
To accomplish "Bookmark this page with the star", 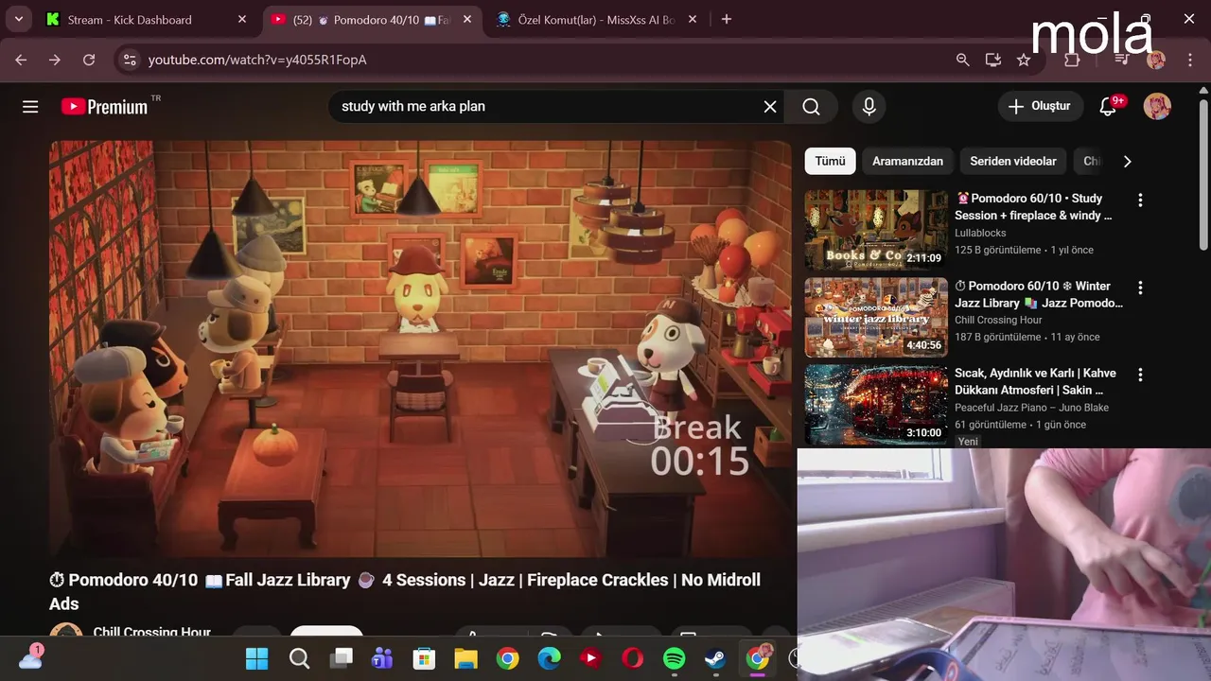I will tap(1023, 60).
